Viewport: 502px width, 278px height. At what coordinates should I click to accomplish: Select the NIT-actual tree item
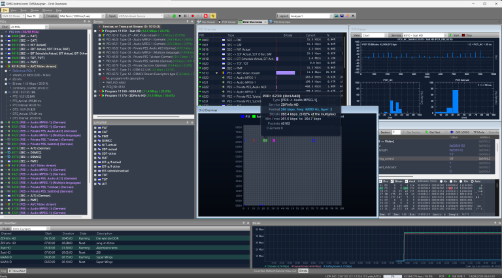tap(109, 145)
